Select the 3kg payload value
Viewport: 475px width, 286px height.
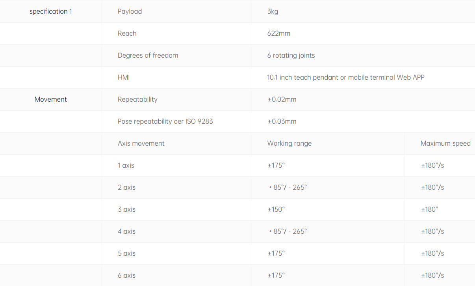tap(273, 11)
